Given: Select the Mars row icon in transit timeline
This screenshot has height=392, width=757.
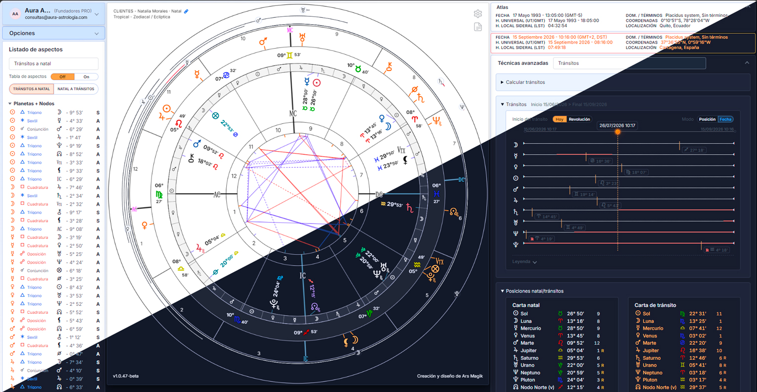Looking at the screenshot, I should (x=515, y=189).
